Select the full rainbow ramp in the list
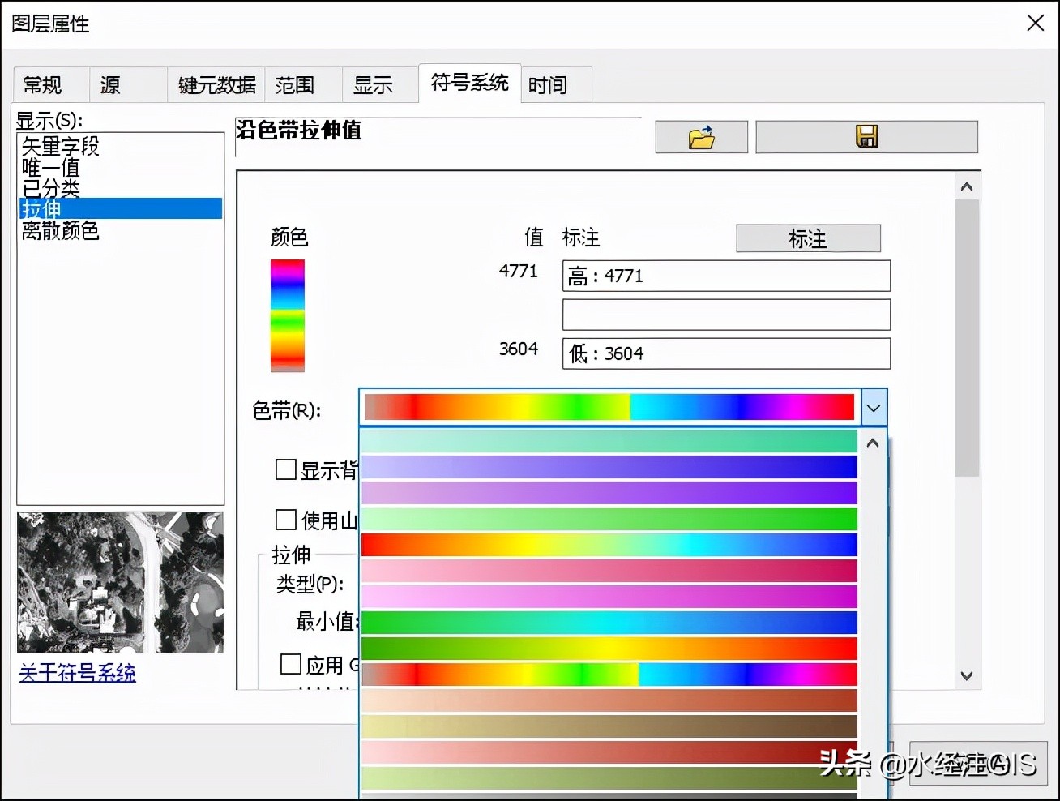 (609, 674)
